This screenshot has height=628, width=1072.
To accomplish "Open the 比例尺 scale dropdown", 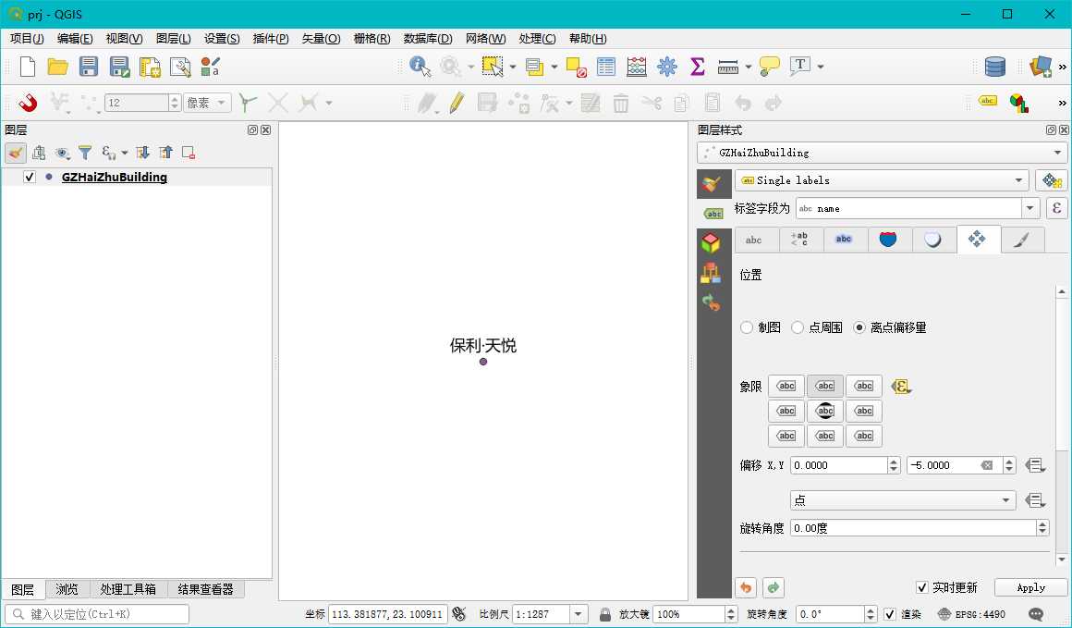I will (578, 614).
